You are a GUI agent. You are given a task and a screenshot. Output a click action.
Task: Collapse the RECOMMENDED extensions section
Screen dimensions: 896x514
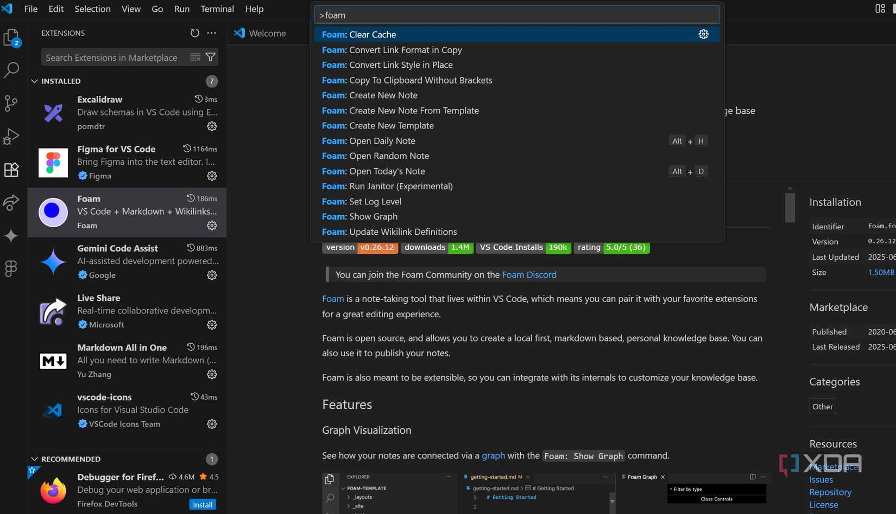pos(35,459)
